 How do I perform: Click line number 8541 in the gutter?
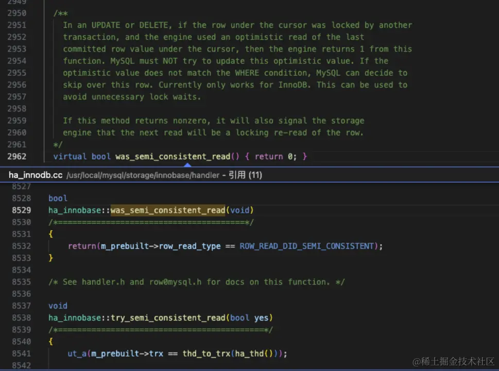pos(21,353)
